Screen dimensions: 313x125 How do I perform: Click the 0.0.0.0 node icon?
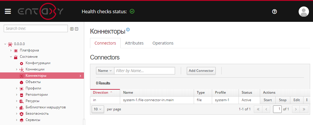click(10, 44)
